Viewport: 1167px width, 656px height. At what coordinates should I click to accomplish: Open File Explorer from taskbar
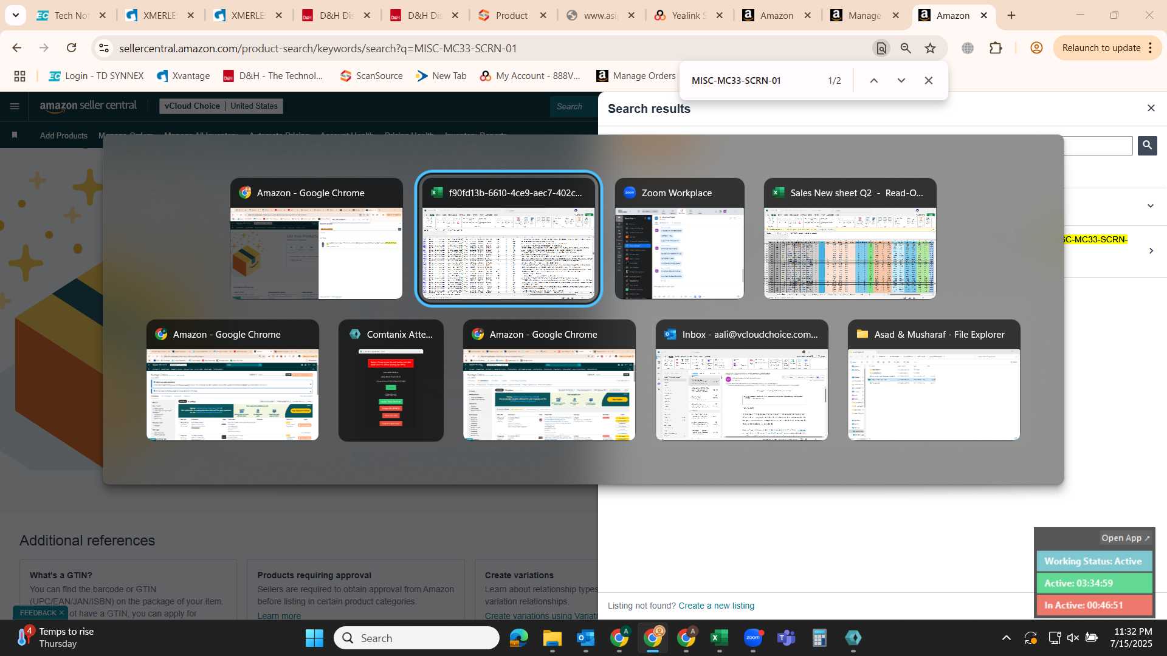[553, 638]
